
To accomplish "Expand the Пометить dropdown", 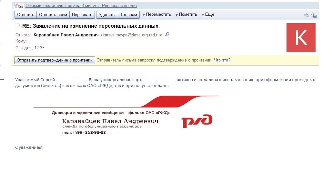I will (186, 14).
